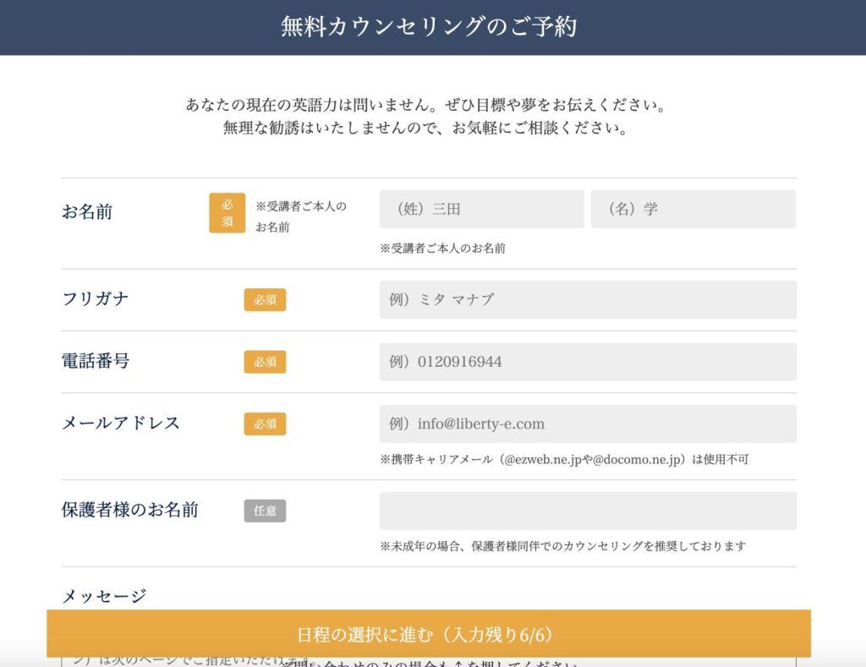This screenshot has width=866, height=667.
Task: Select the 電話番号 input box
Action: tap(587, 362)
